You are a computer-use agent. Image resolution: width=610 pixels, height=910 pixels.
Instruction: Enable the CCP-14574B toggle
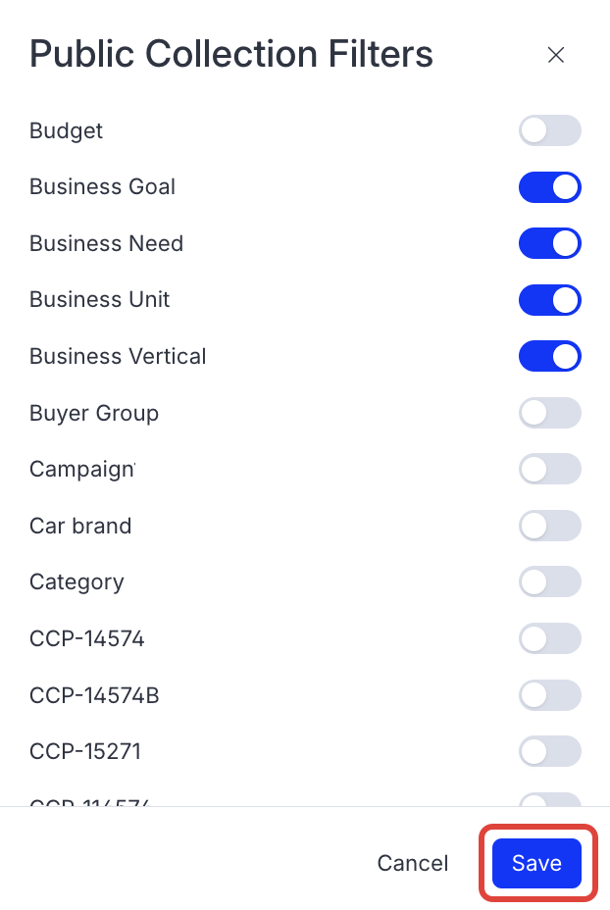[549, 695]
